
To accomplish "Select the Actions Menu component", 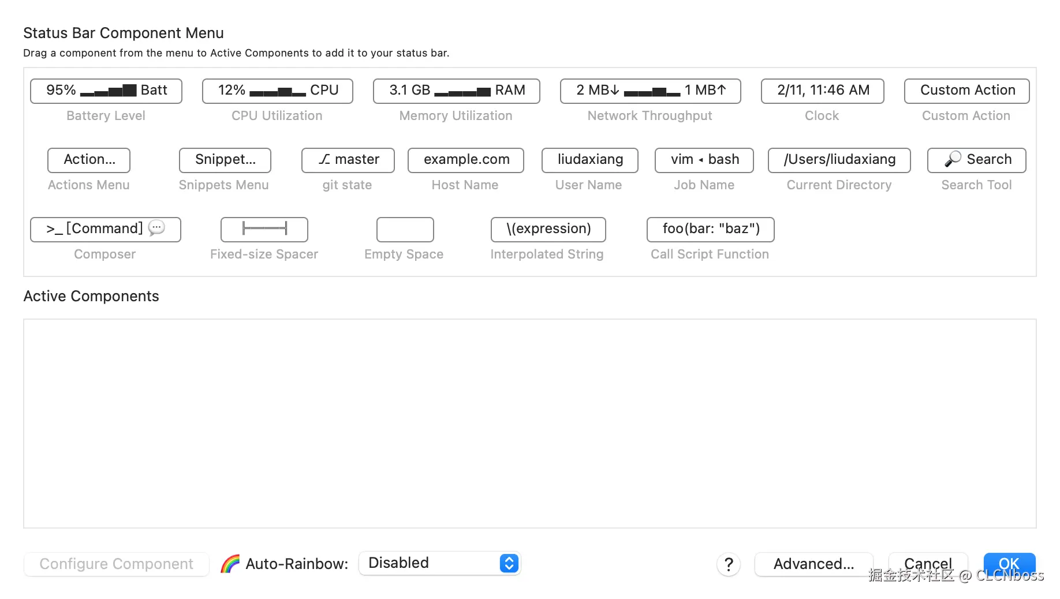I will pyautogui.click(x=89, y=160).
